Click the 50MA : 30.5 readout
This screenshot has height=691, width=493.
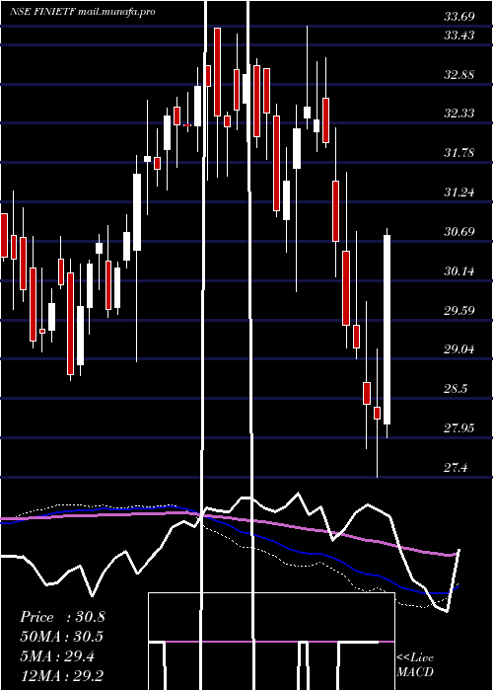click(x=61, y=637)
